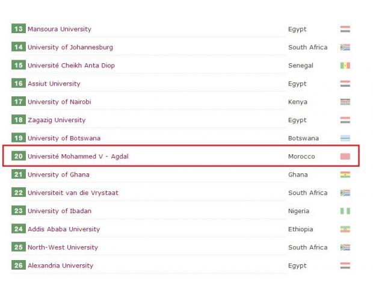Click the Morocco flag icon
This screenshot has width=373, height=295.
pos(345,157)
